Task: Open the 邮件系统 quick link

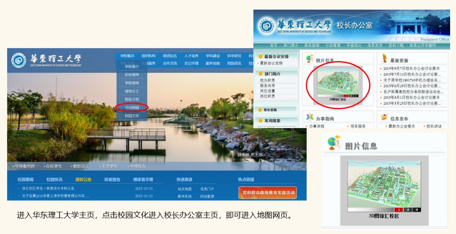Action: (185, 196)
